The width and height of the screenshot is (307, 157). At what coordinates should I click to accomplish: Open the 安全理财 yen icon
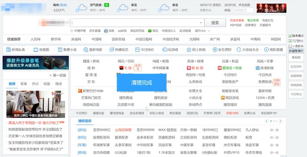pyautogui.click(x=215, y=50)
